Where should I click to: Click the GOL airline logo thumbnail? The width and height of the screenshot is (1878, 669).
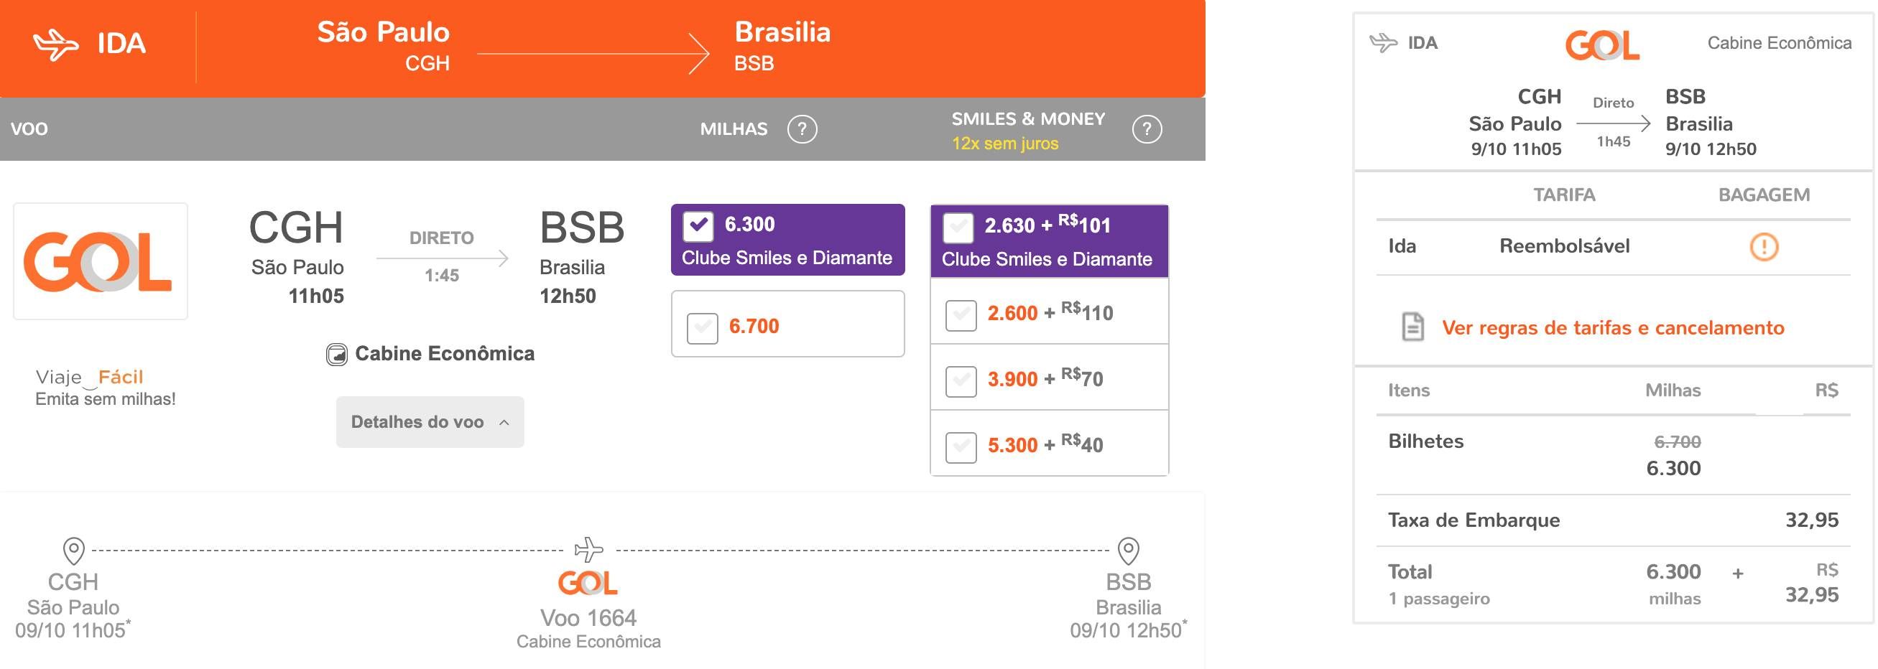pyautogui.click(x=101, y=261)
